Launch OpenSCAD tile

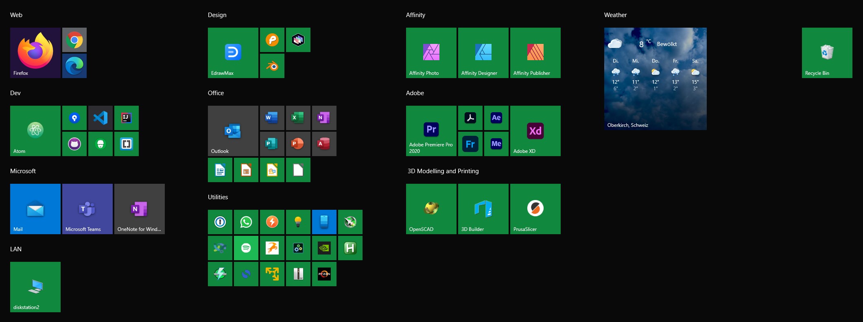(431, 209)
